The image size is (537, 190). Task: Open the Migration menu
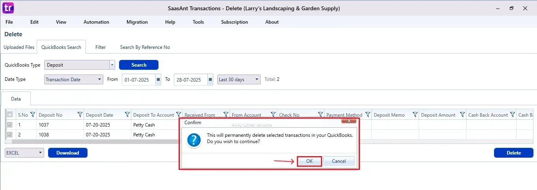137,22
